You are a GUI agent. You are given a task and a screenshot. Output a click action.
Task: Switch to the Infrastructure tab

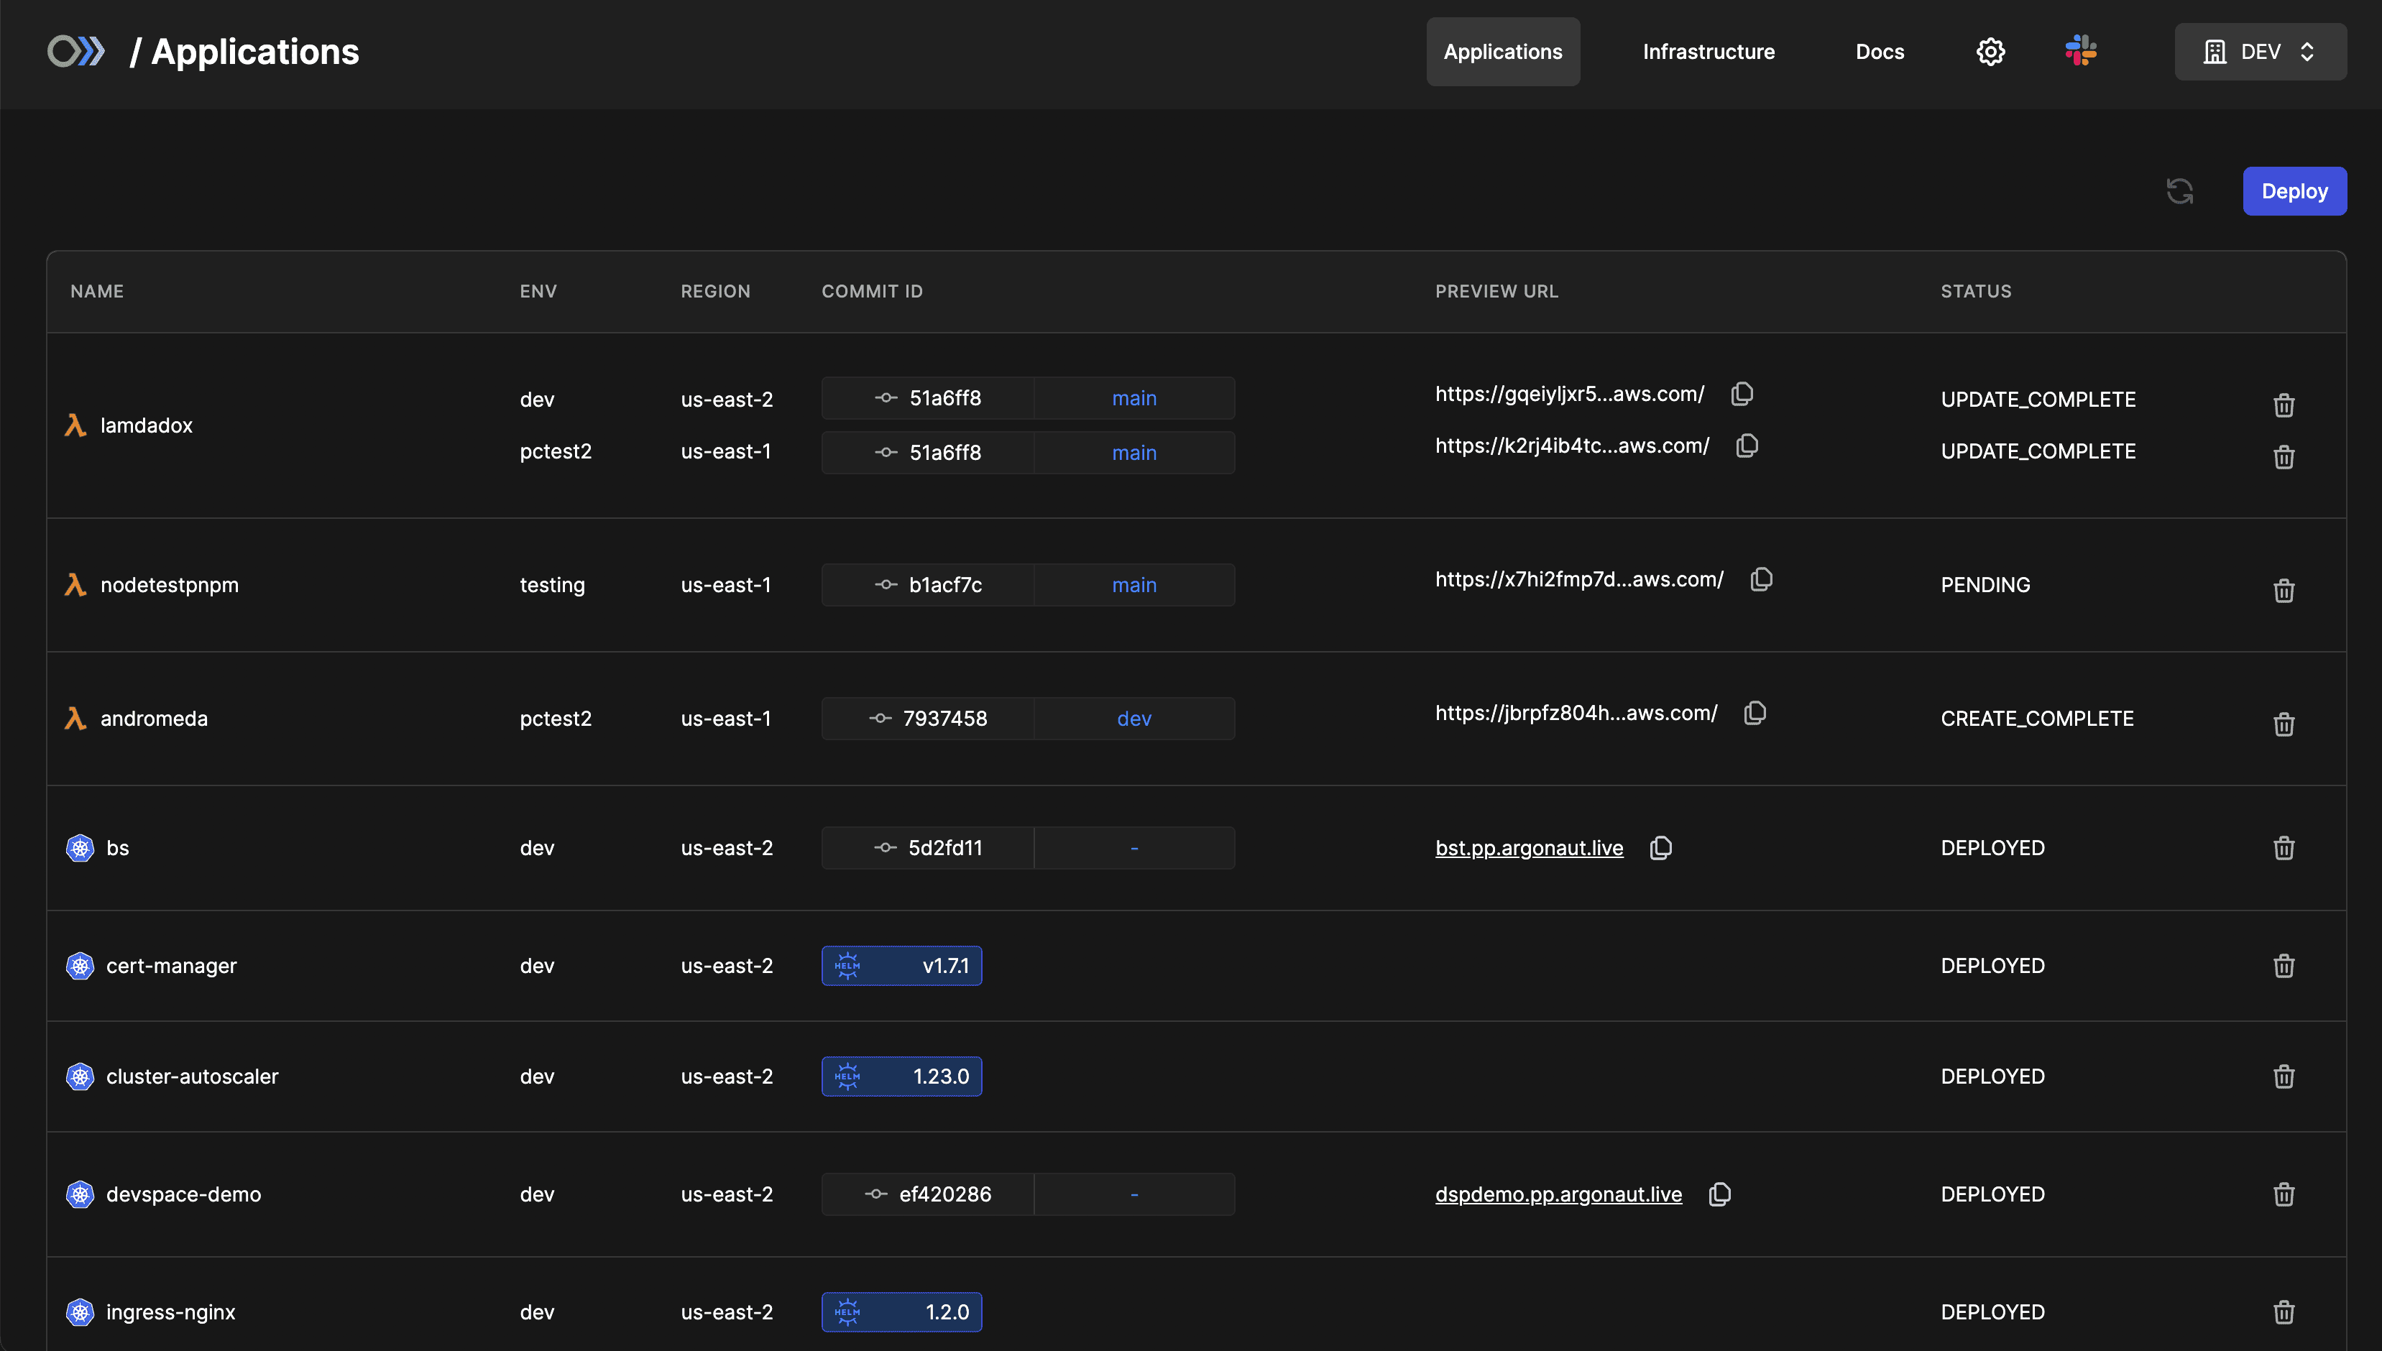pyautogui.click(x=1709, y=52)
